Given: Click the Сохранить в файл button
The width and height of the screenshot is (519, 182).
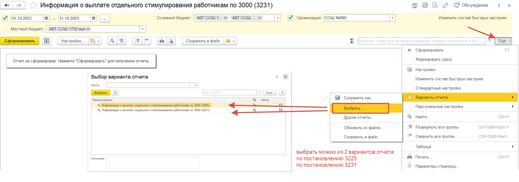Looking at the screenshot, I should click(x=203, y=41).
